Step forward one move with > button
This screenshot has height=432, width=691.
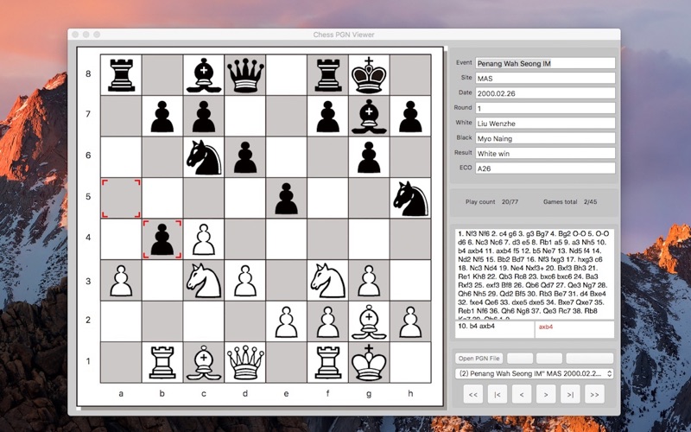coord(546,395)
